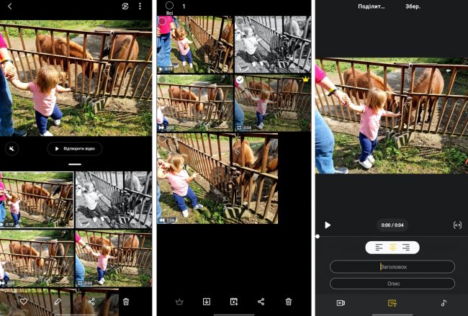Tap the back arrow in the viewer

9,6
